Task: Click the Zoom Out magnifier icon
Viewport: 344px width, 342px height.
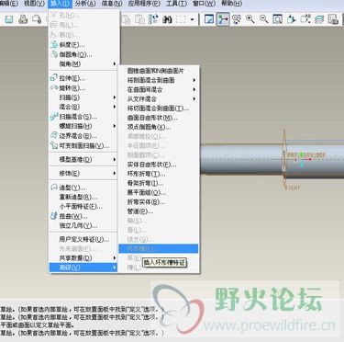Action: pos(263,19)
